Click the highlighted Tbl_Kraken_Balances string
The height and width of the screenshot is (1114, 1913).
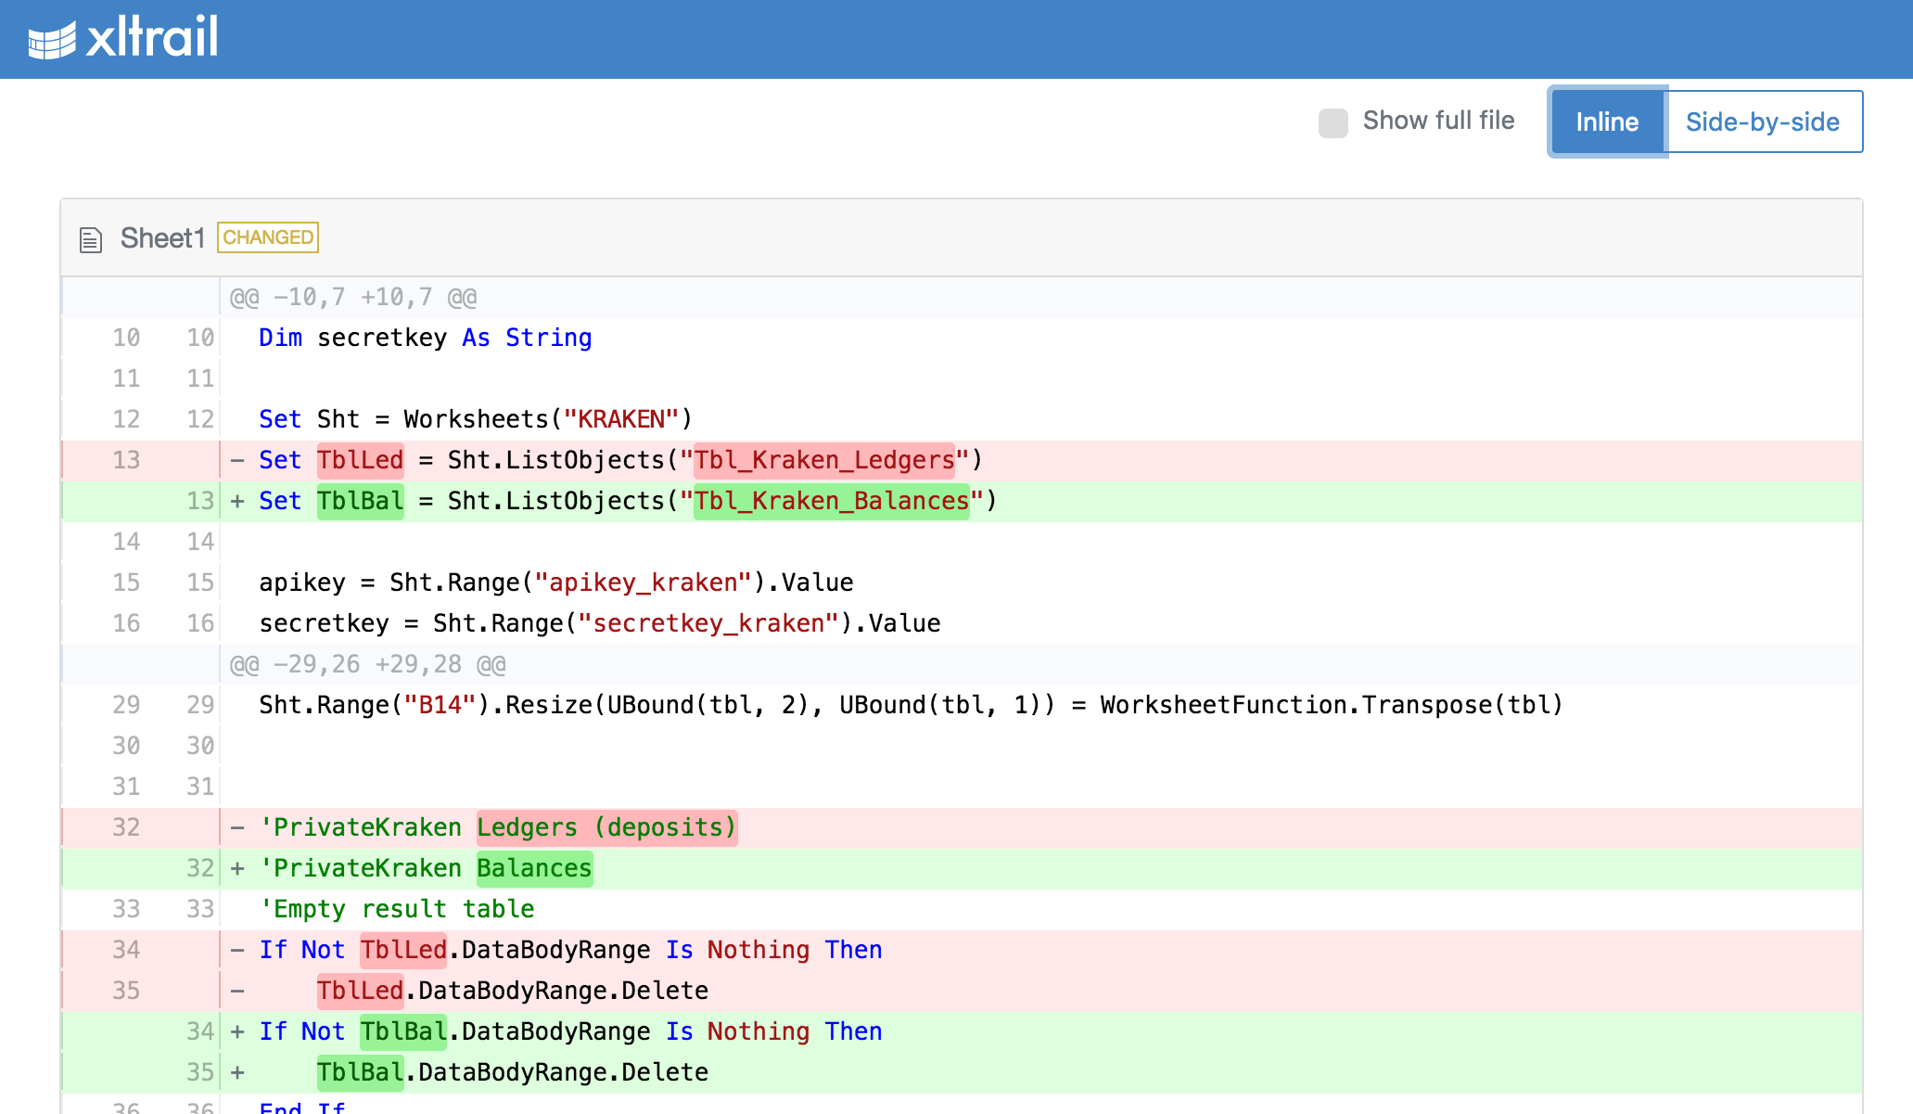(832, 501)
